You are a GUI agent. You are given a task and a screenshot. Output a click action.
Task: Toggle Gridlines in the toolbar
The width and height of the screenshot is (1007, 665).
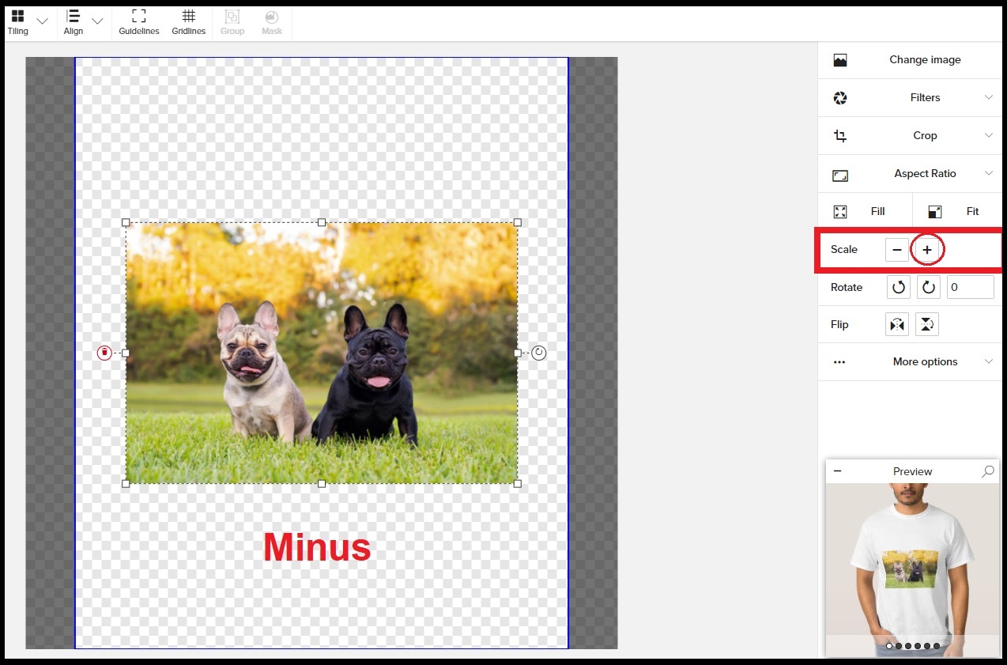188,22
